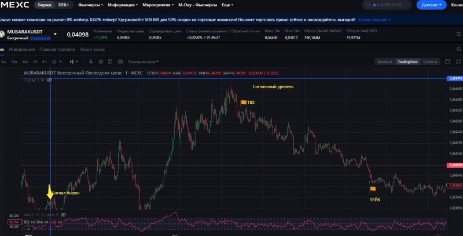
Task: Select the 30м timeframe
Action: [25, 62]
